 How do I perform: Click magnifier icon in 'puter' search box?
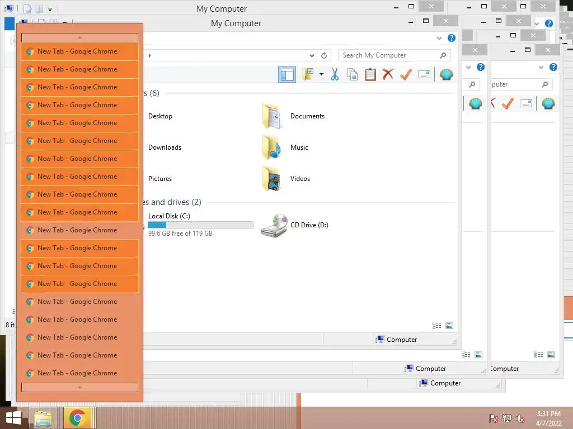545,84
